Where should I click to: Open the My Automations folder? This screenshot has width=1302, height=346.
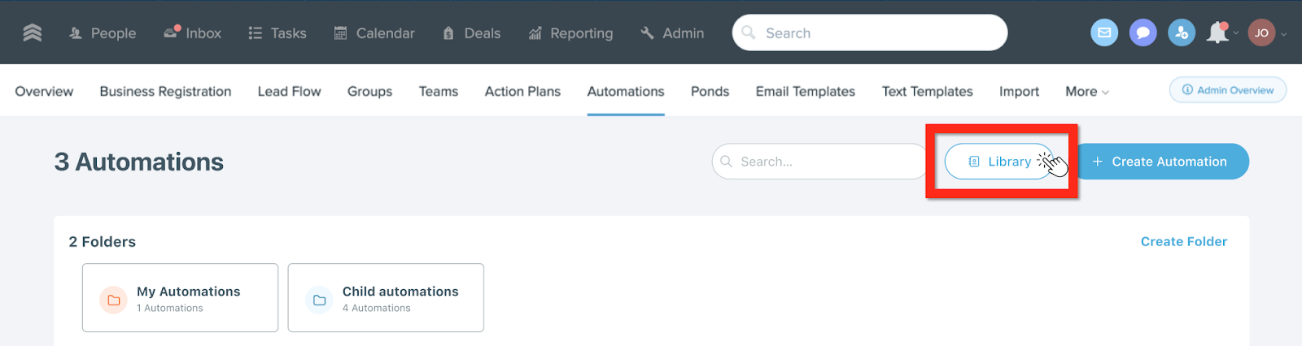[180, 298]
